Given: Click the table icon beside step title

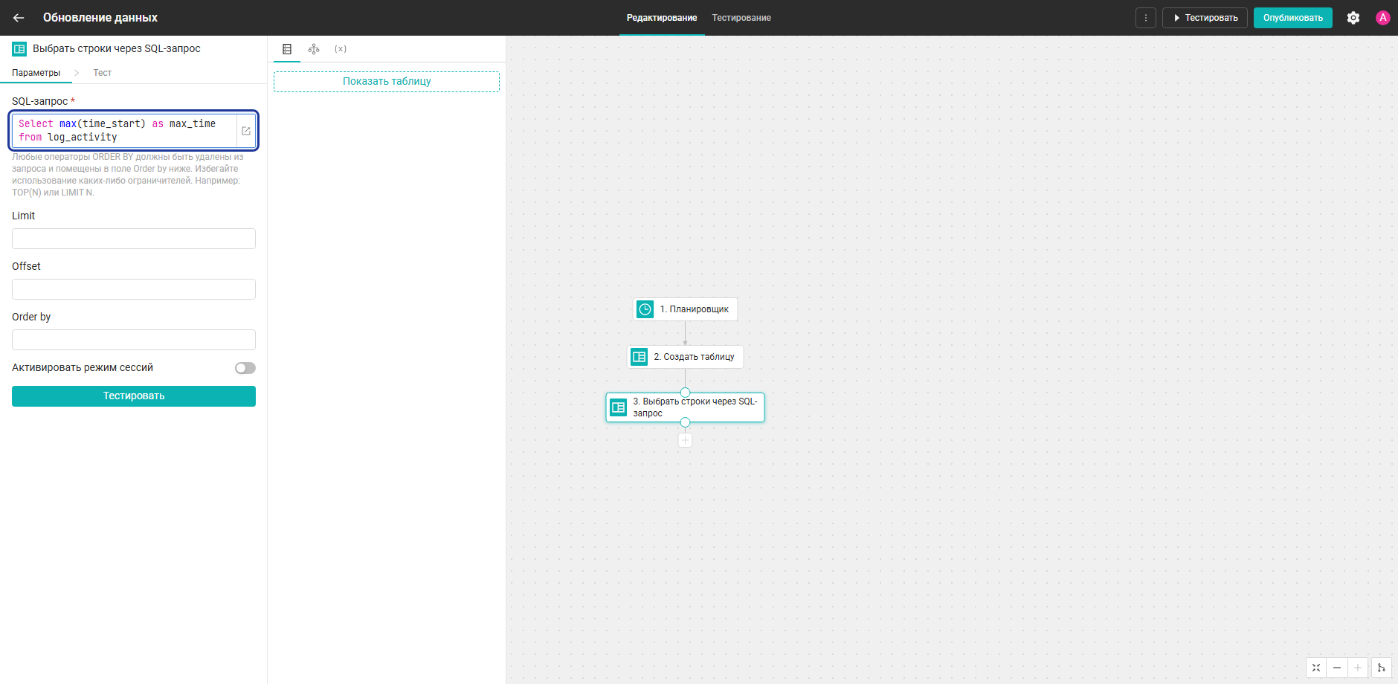Looking at the screenshot, I should point(19,49).
